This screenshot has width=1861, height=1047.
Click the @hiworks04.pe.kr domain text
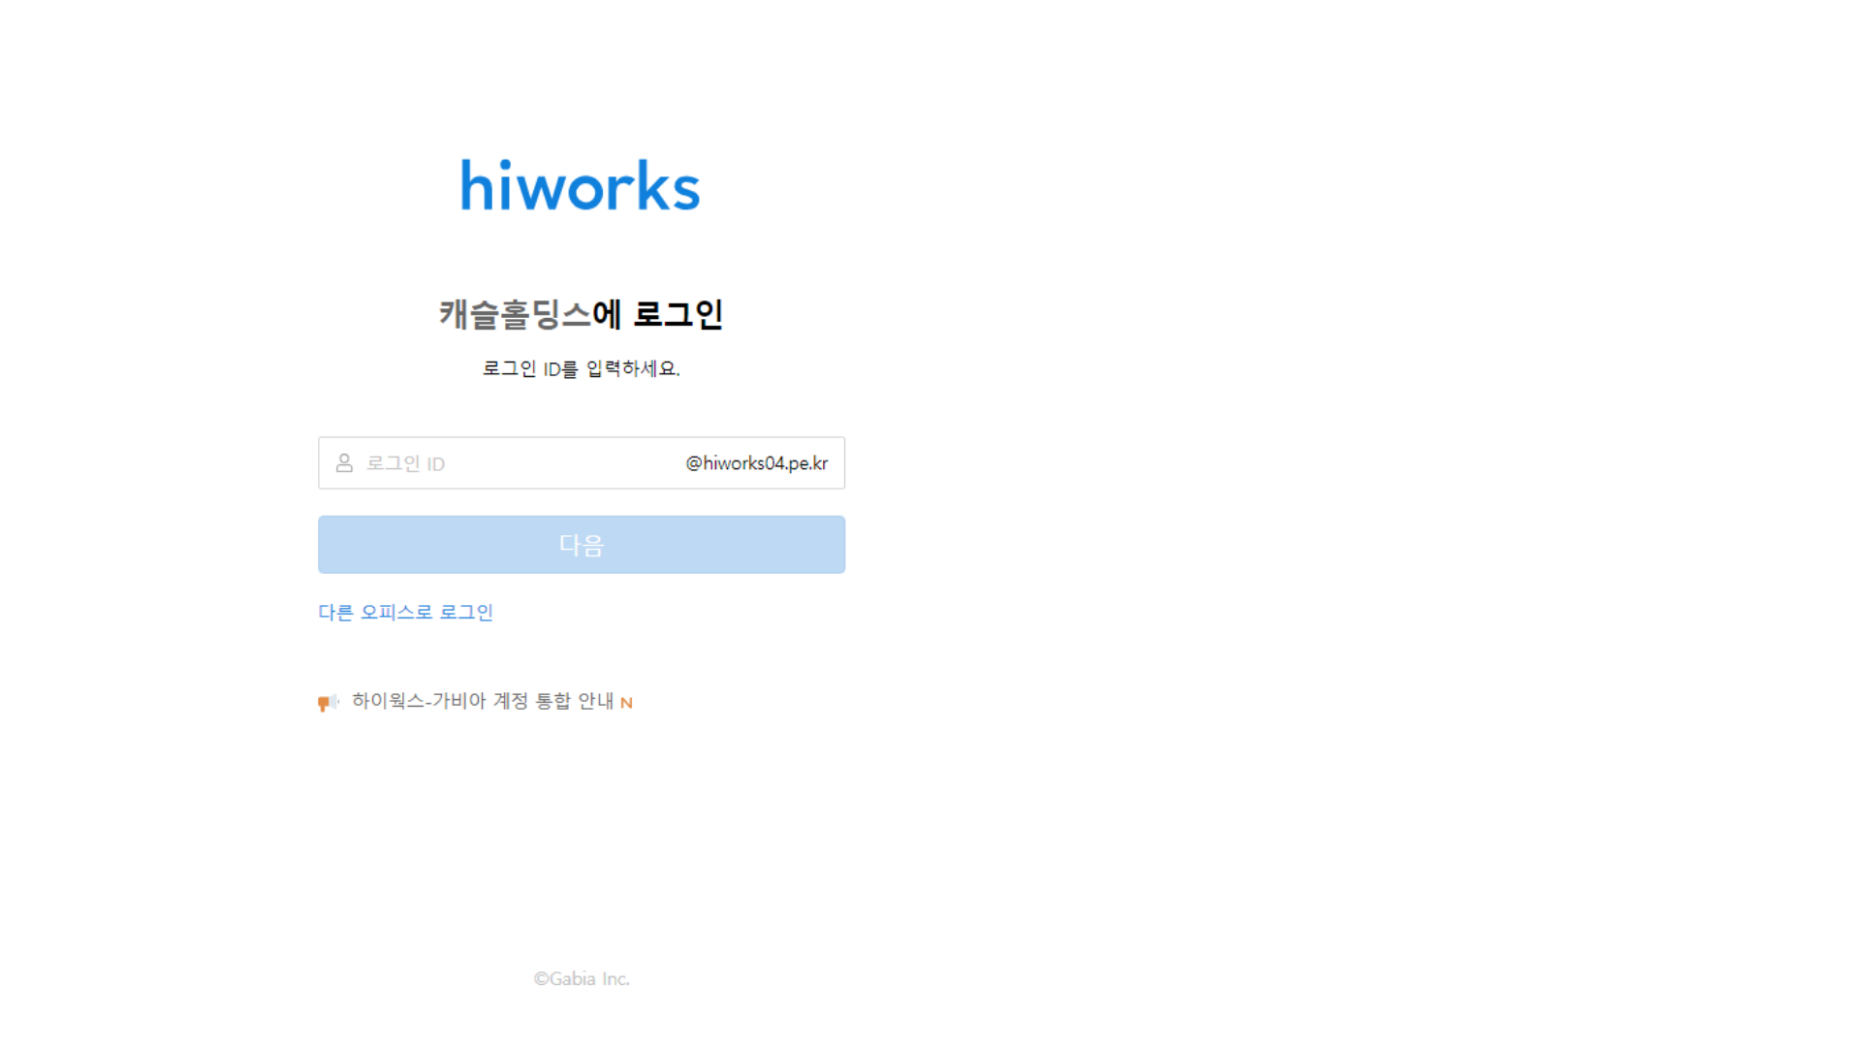click(757, 463)
